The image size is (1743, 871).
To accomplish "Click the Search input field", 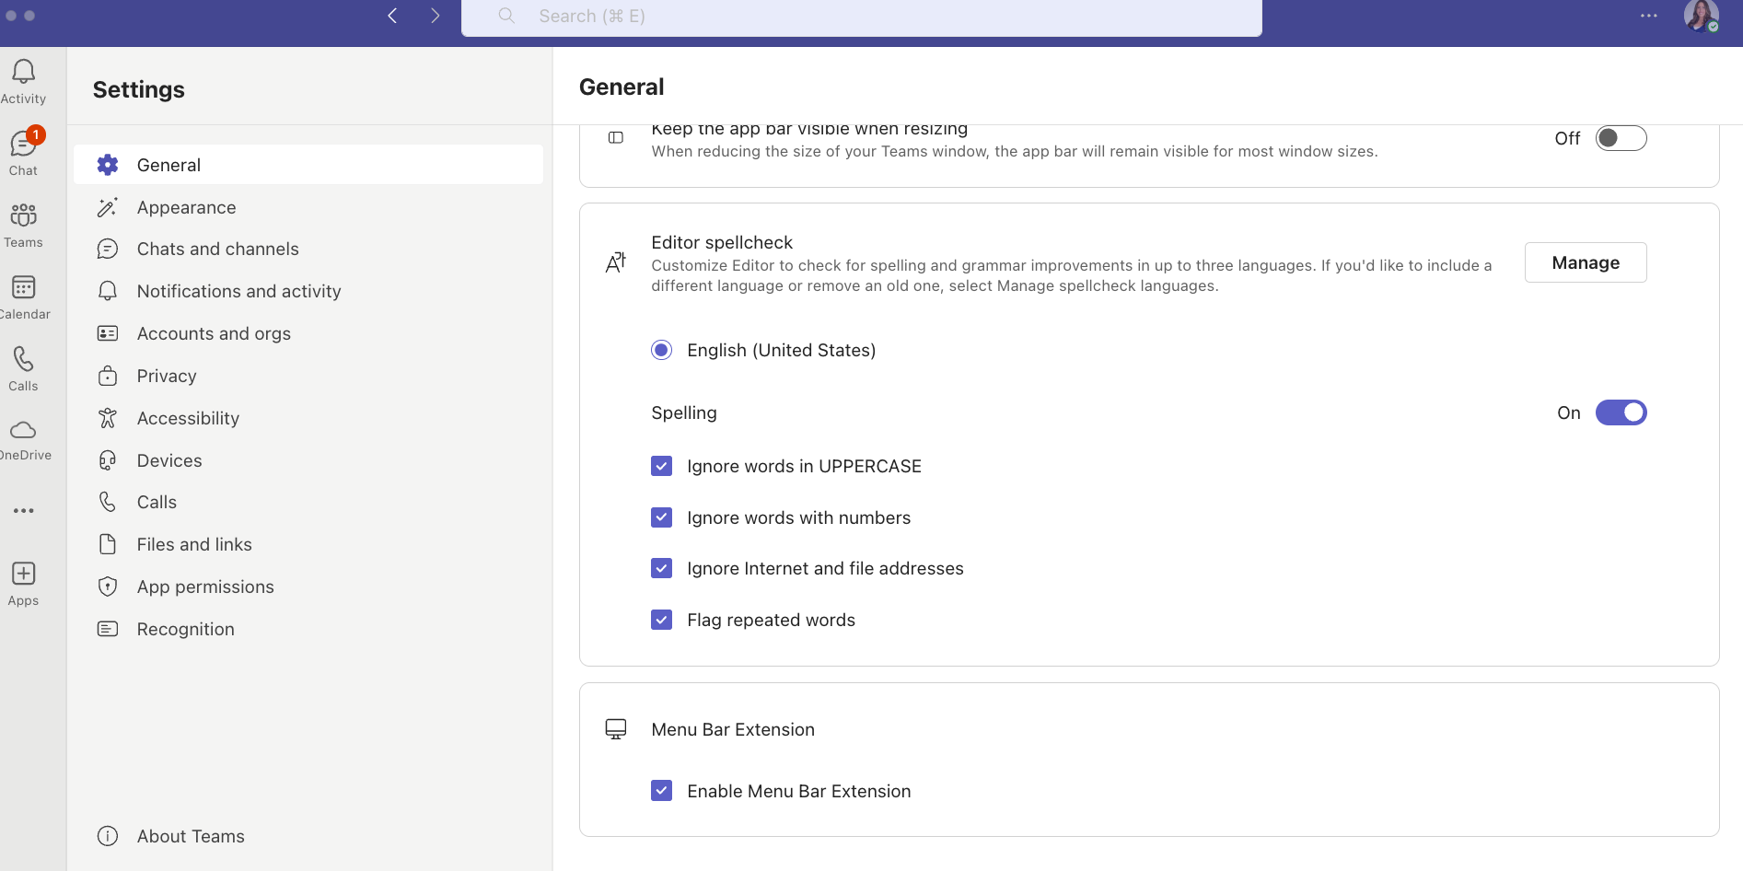I will 861,17.
